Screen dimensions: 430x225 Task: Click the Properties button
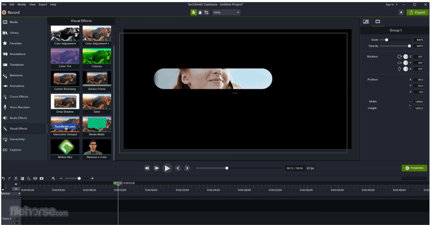414,168
